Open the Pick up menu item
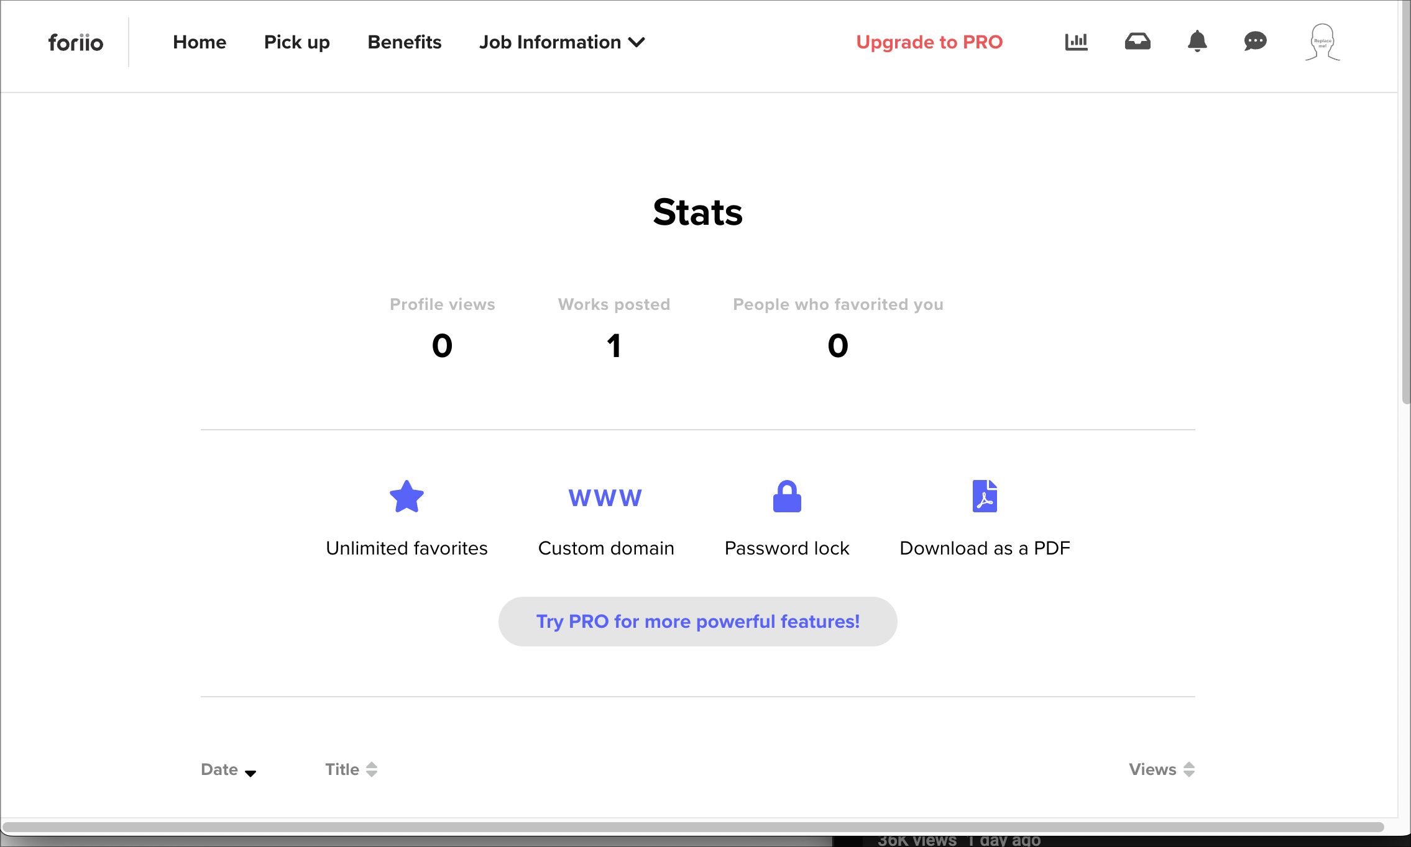 coord(296,42)
